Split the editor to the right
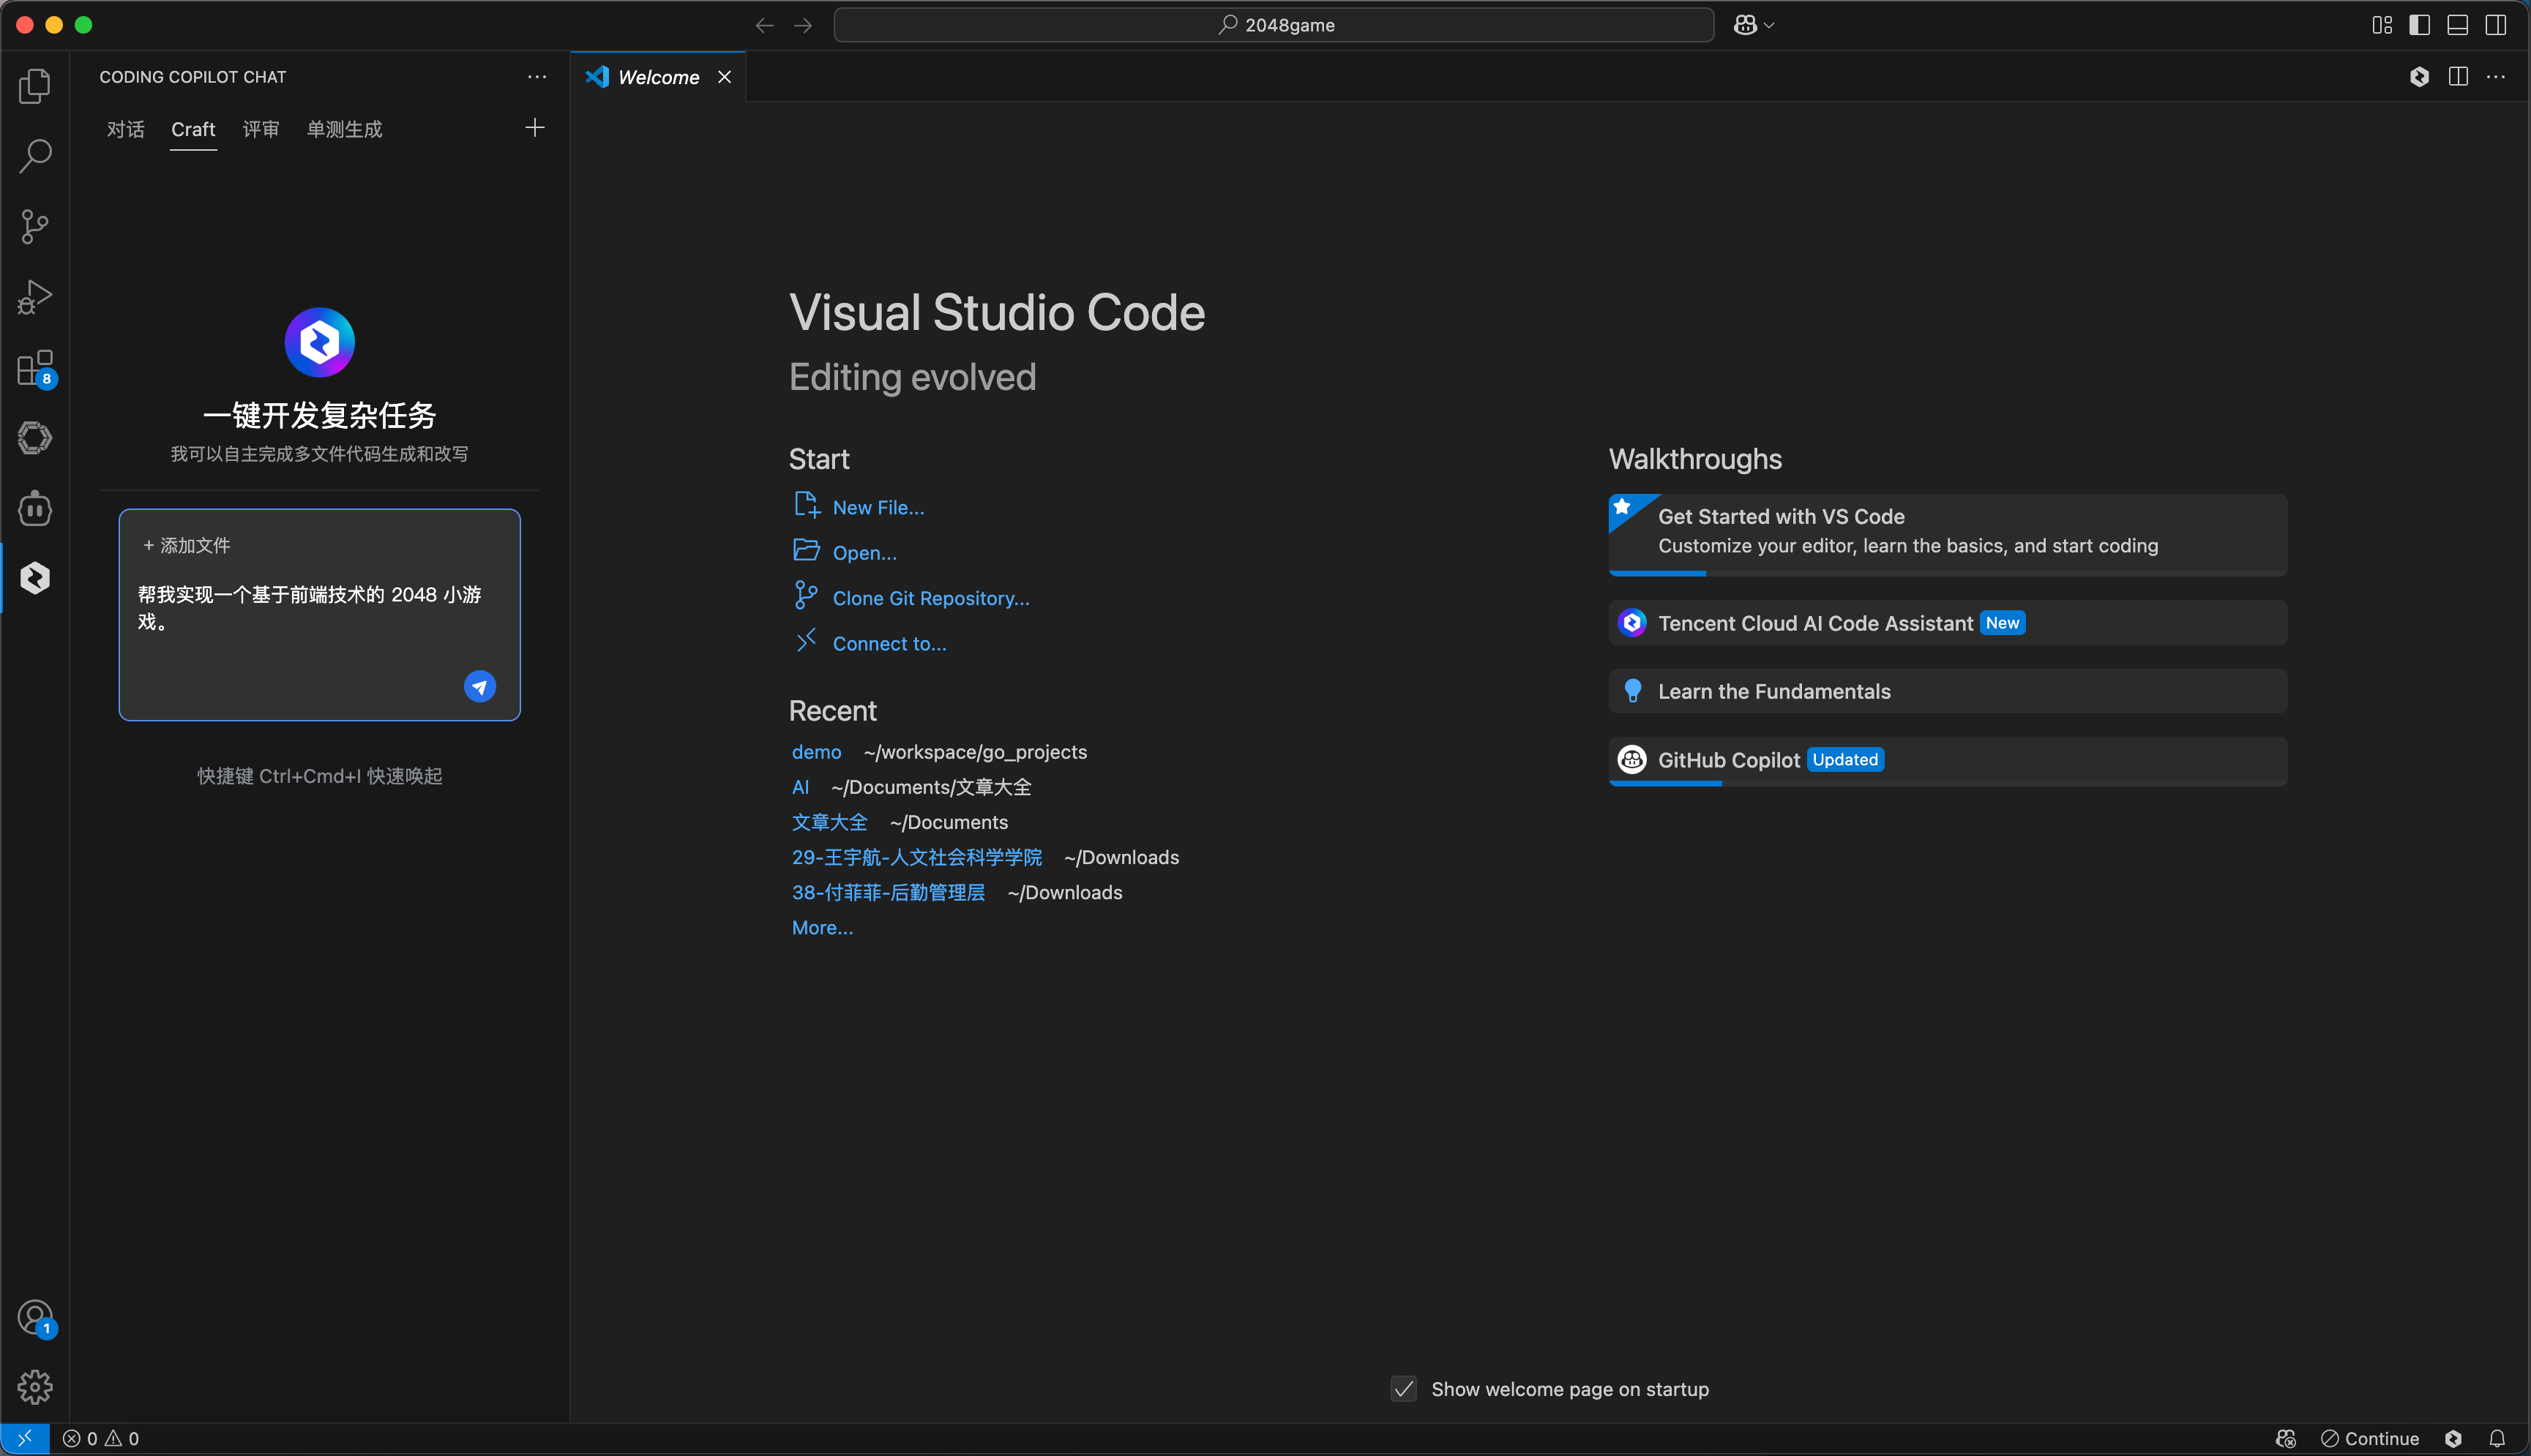This screenshot has width=2531, height=1456. coord(2458,77)
